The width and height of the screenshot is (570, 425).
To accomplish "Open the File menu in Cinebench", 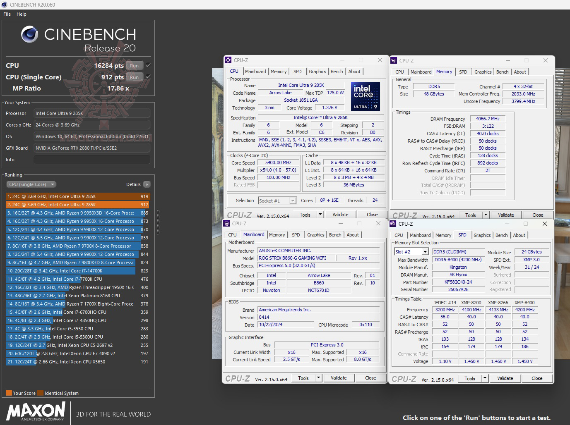I will pos(7,14).
